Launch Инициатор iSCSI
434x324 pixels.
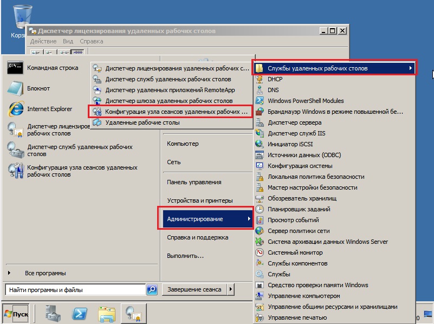(335, 144)
